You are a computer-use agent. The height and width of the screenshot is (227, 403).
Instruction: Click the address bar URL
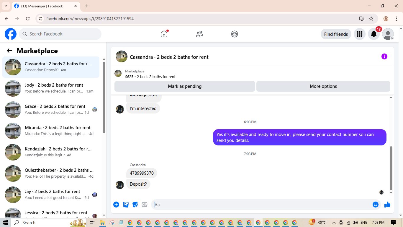click(90, 19)
